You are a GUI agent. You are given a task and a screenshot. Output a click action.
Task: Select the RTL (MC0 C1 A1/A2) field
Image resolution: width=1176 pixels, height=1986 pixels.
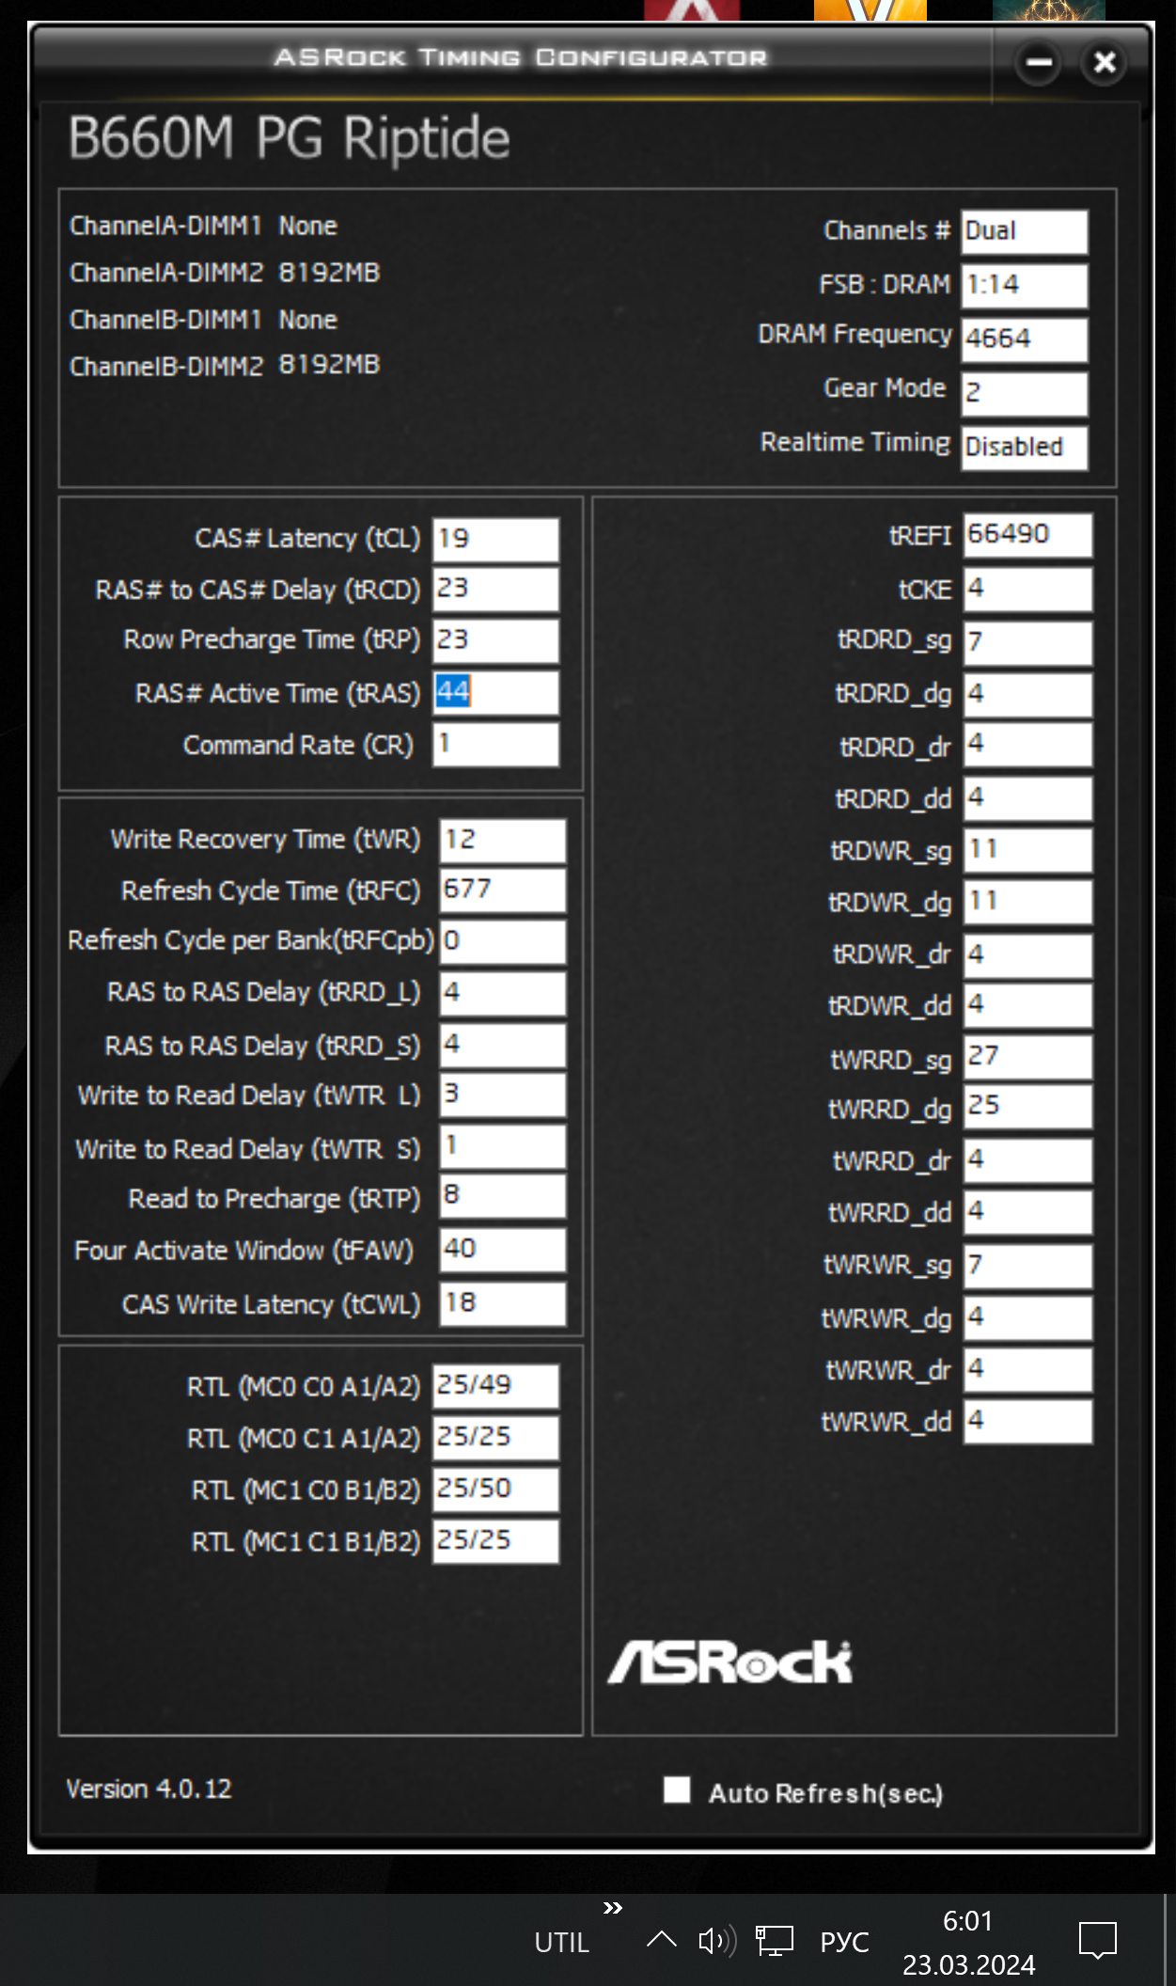495,1439
